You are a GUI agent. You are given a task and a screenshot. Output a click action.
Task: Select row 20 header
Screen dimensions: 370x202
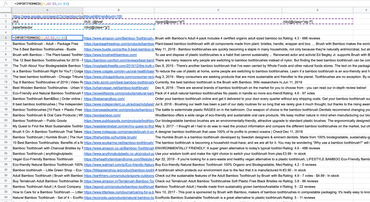point(6,120)
